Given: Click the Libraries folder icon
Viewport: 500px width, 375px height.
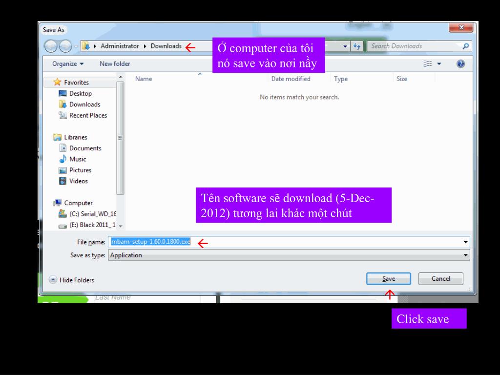Looking at the screenshot, I should [x=58, y=137].
